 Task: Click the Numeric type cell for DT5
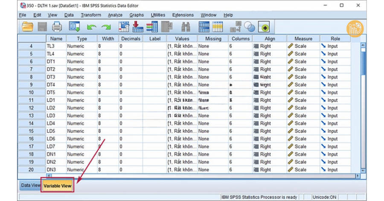point(82,92)
